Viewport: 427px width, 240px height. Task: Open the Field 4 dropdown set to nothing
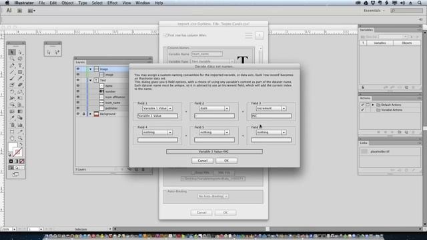[157, 132]
